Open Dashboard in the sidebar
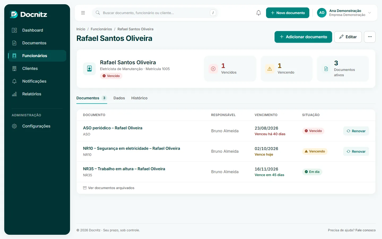 [x=37, y=30]
